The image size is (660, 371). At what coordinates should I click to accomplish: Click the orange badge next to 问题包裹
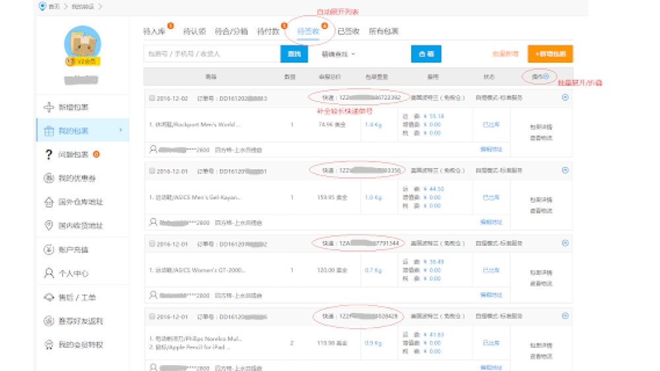tap(96, 154)
